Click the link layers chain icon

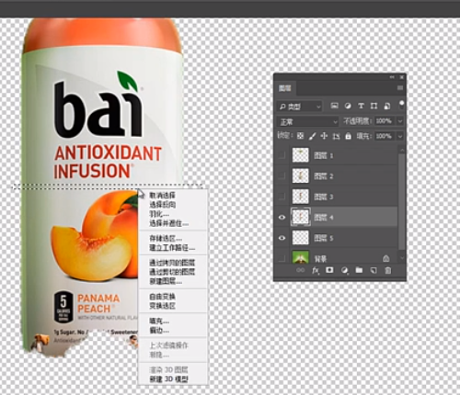tap(301, 270)
